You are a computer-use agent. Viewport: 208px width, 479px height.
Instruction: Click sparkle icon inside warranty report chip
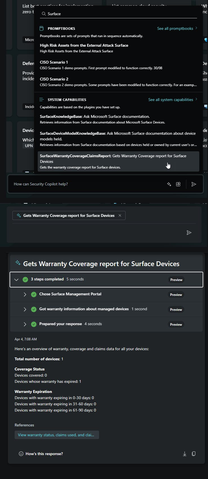[x=19, y=215]
